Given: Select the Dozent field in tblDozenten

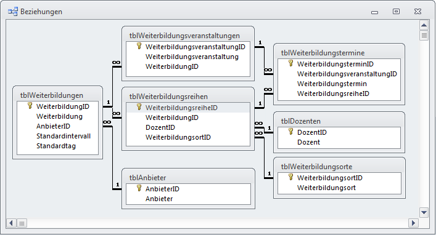Looking at the screenshot, I should [x=308, y=142].
